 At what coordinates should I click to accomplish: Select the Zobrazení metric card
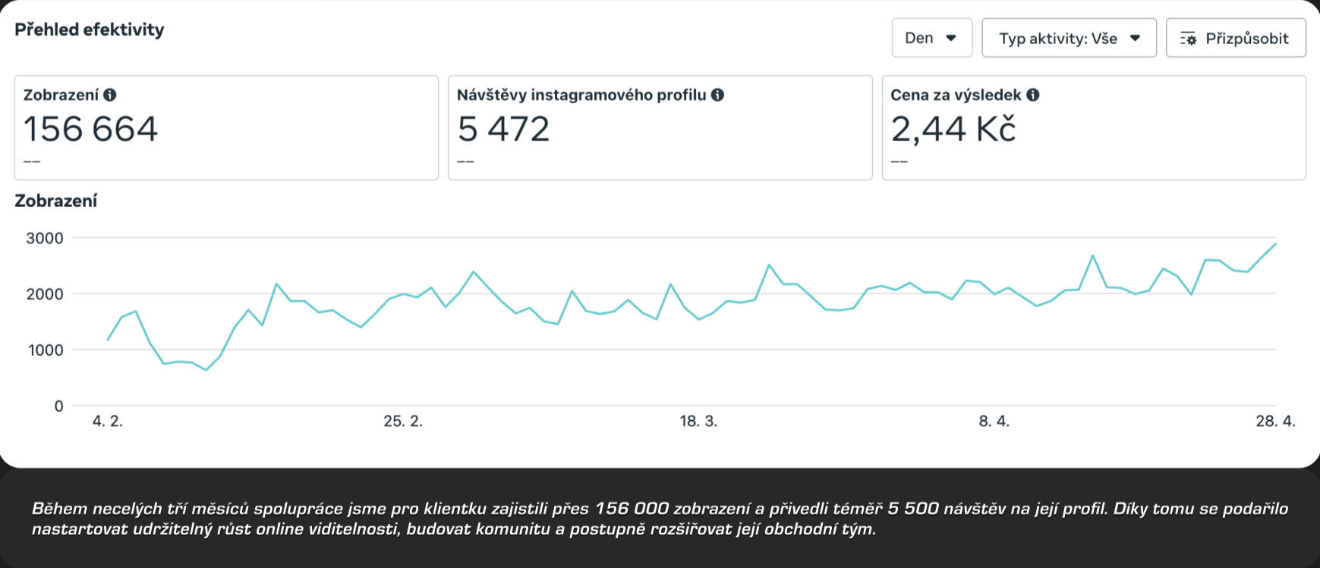click(226, 127)
